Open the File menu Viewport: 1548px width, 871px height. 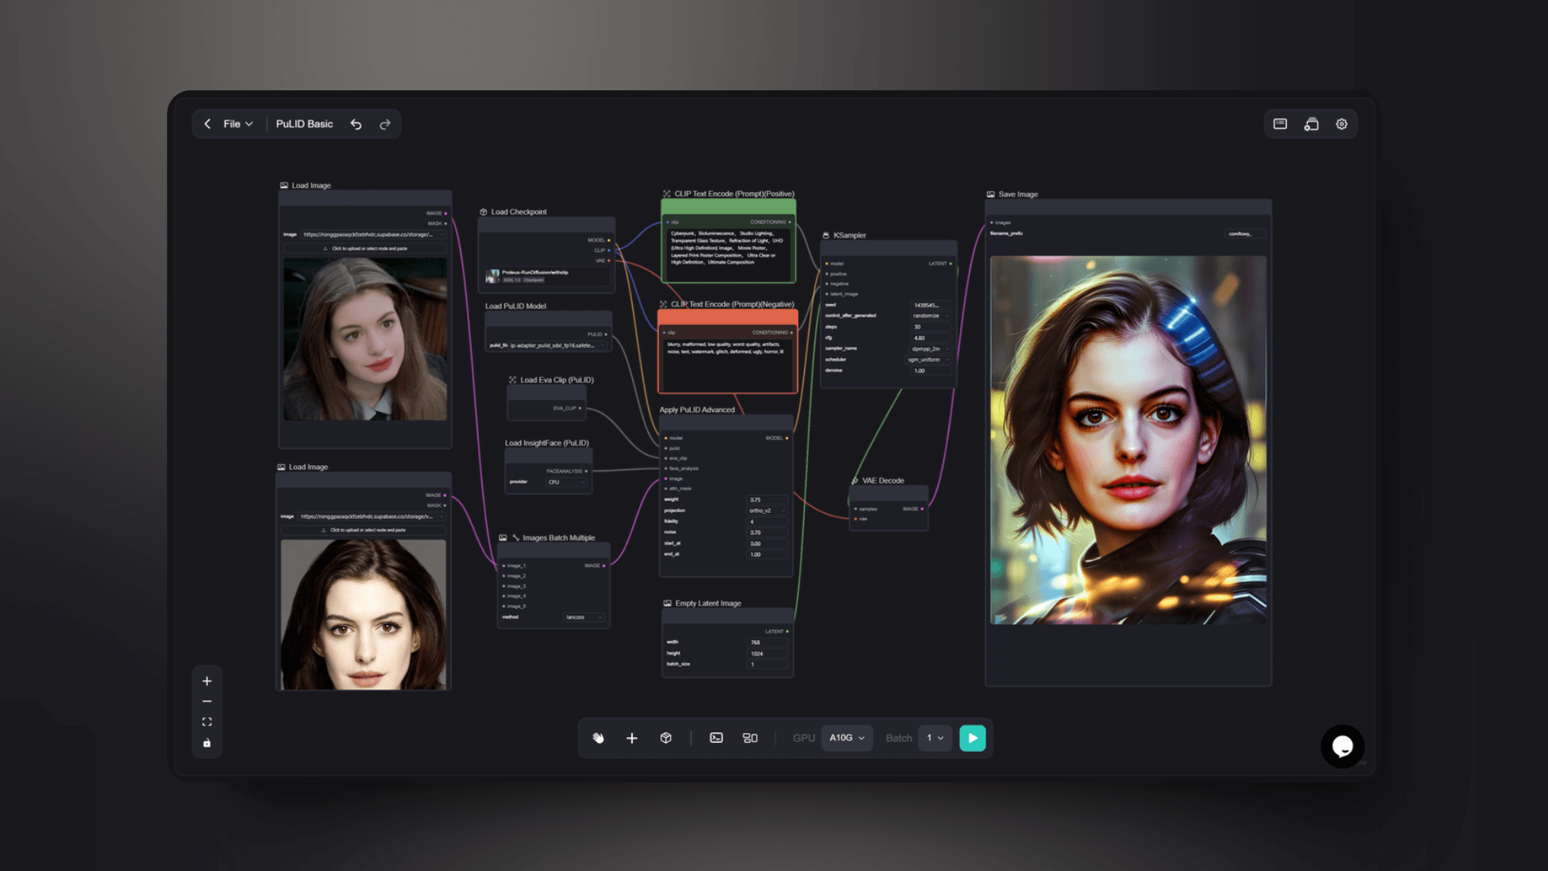238,124
